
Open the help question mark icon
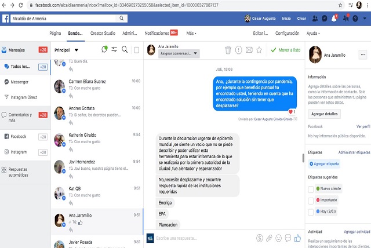[355, 19]
